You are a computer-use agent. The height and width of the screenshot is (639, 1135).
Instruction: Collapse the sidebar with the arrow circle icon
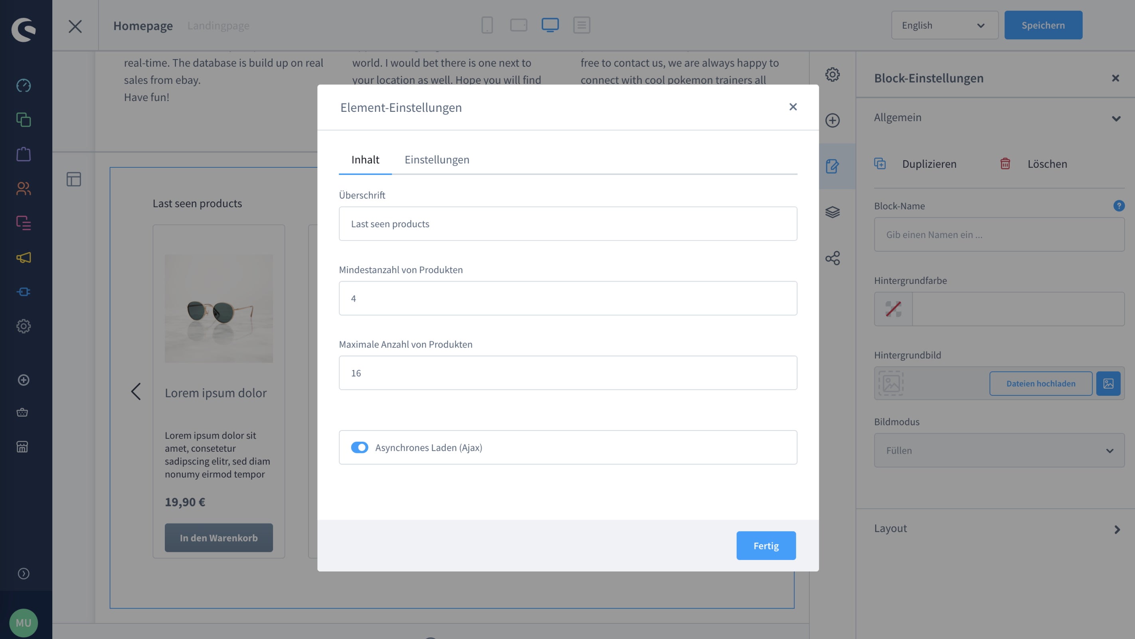coord(24,573)
